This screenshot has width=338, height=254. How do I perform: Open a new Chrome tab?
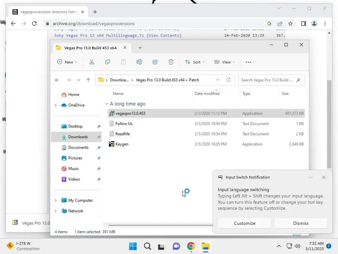pyautogui.click(x=95, y=12)
